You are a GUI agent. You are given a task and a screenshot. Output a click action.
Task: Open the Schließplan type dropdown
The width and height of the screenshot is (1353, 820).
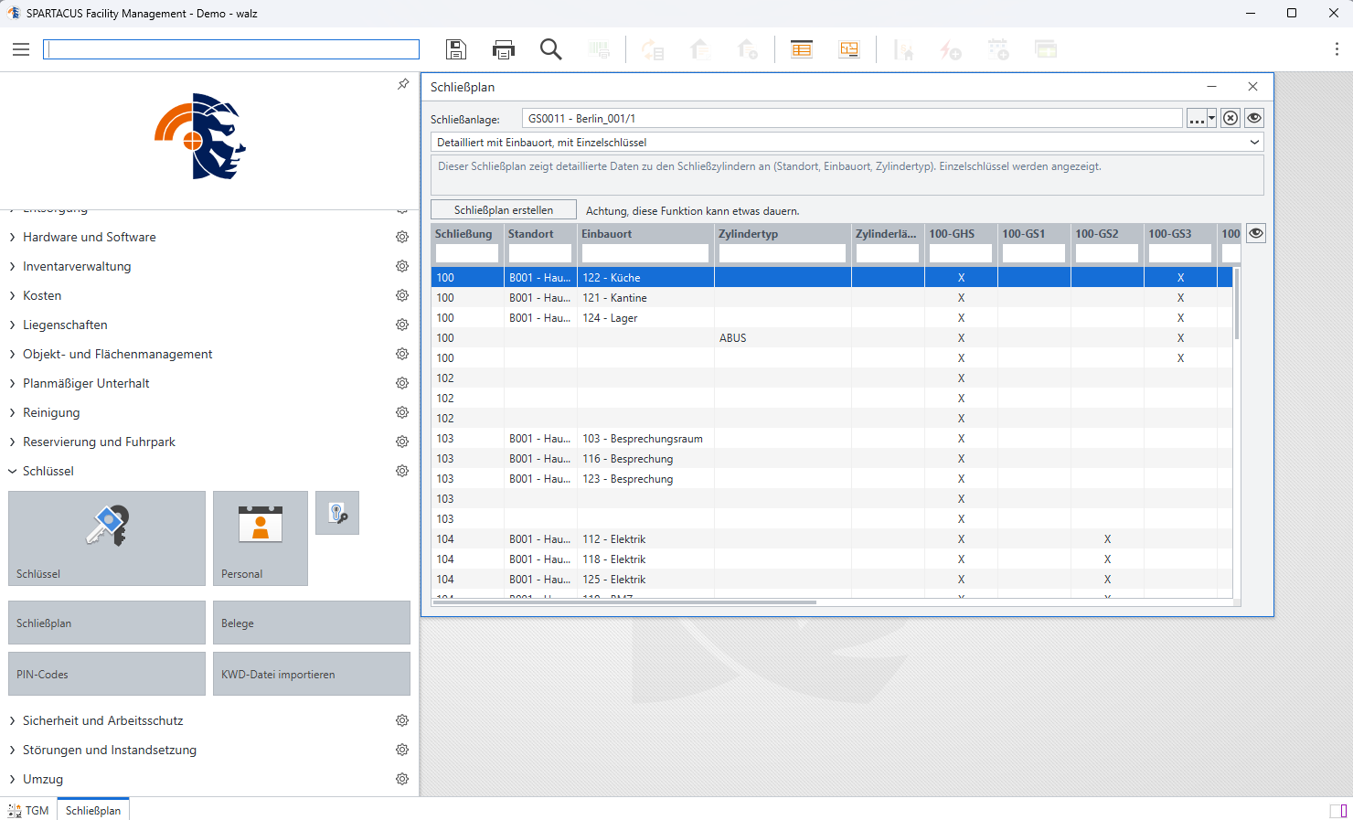click(x=847, y=143)
